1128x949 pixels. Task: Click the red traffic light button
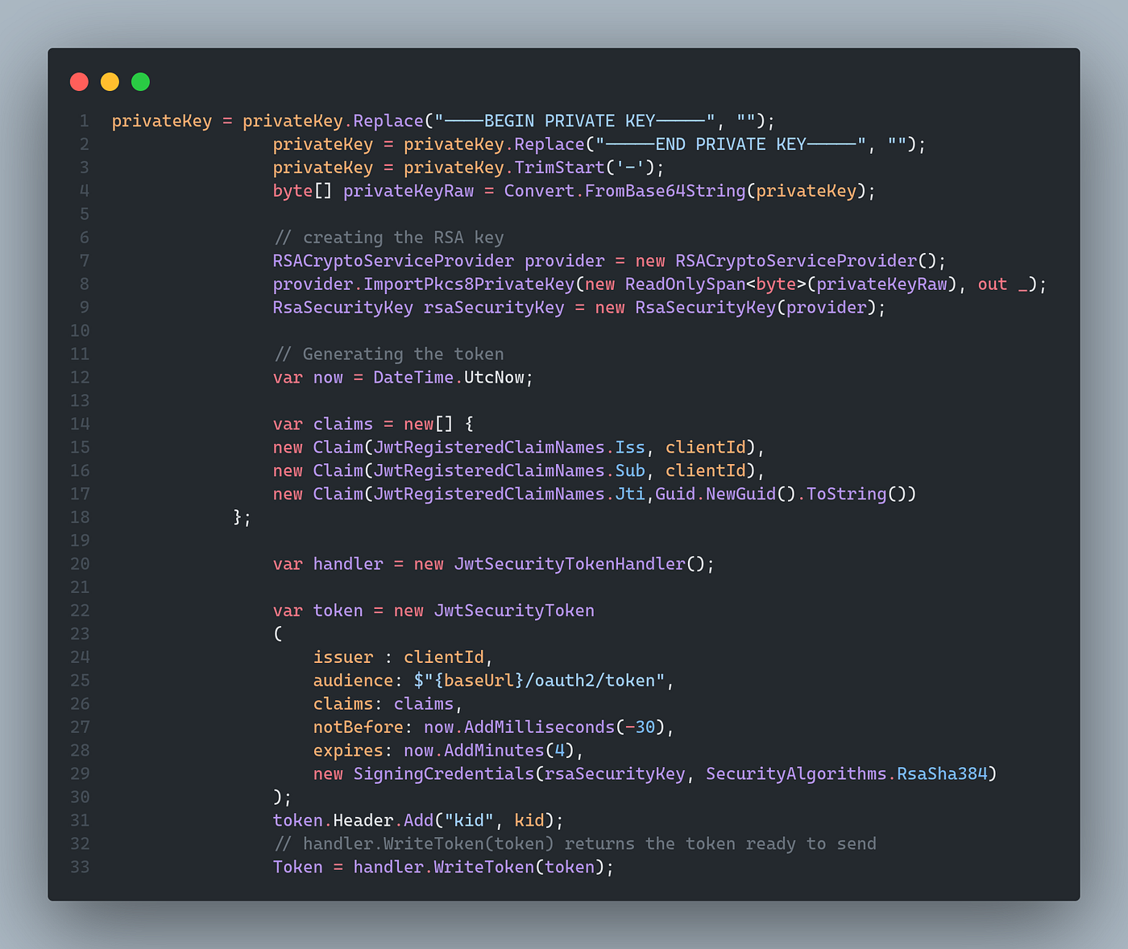coord(79,81)
